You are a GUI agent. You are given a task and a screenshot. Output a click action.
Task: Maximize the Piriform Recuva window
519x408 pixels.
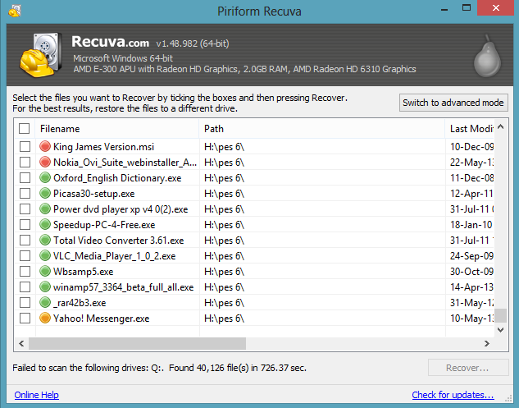pos(467,7)
